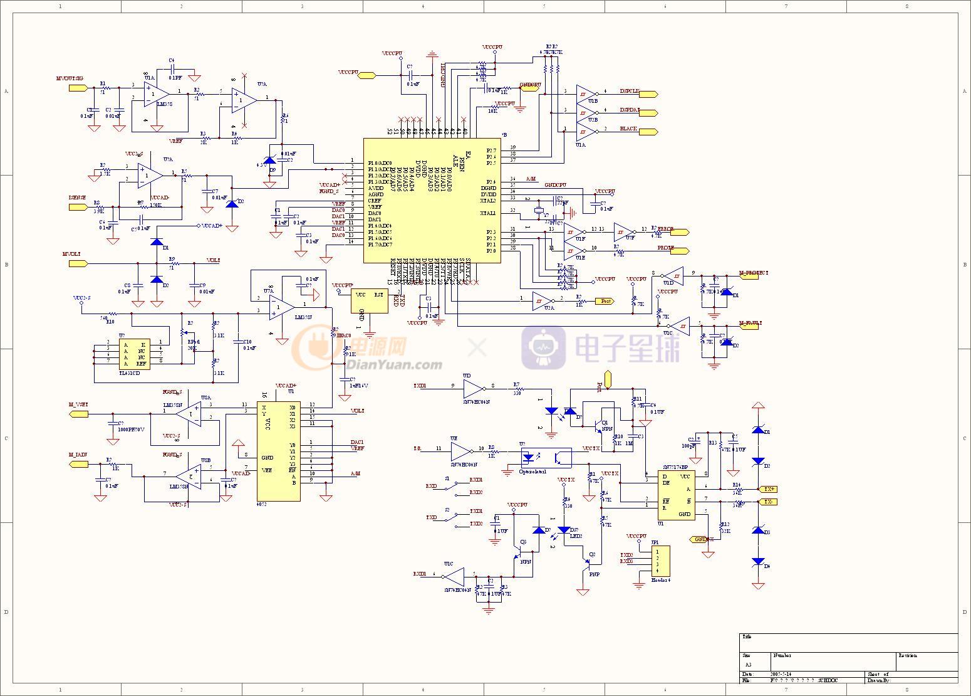Select the SN75176BP transceiver chip body
971x696 pixels.
coord(677,495)
